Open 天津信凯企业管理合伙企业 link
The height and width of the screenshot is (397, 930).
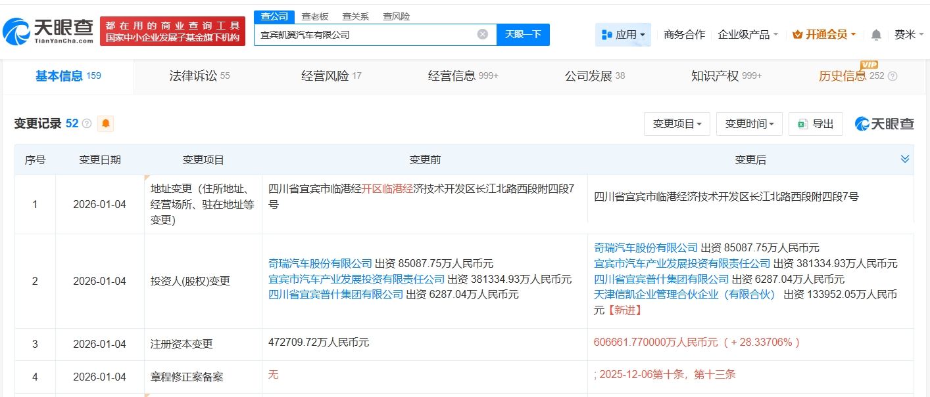[x=684, y=295]
